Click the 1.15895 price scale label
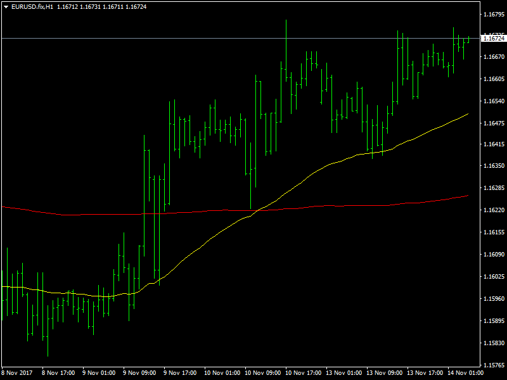 click(x=494, y=321)
